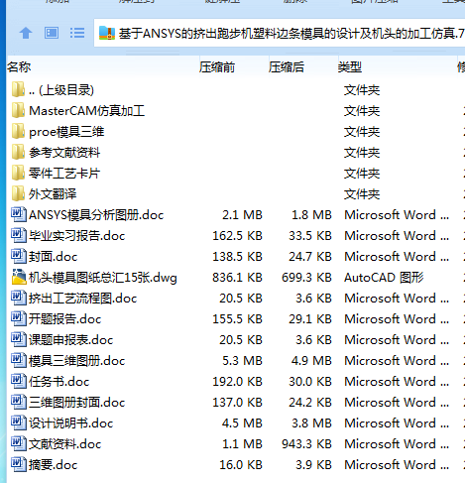The height and width of the screenshot is (483, 465).
Task: Select the file name 文献资料.doc
Action: pos(65,444)
